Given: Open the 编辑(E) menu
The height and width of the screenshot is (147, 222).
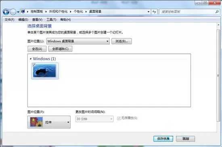Looking at the screenshot, I should point(23,19).
